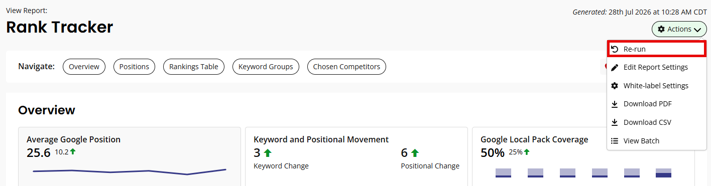Click the list icon beside View Batch
Screen dimensions: 711x186
point(615,141)
